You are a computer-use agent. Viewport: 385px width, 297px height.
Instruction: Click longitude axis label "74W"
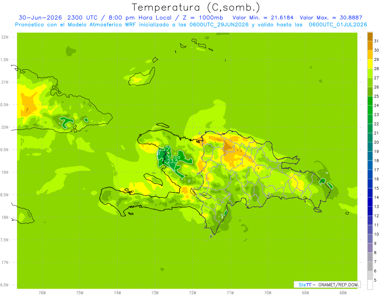point(117,293)
